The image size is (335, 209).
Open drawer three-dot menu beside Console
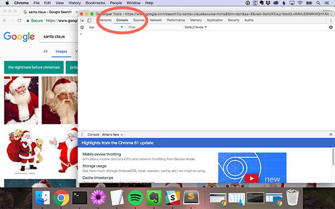(x=82, y=134)
